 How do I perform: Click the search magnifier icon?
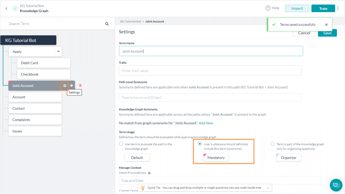107,24
